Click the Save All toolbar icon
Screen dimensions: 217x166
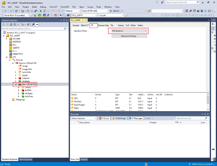point(36,11)
